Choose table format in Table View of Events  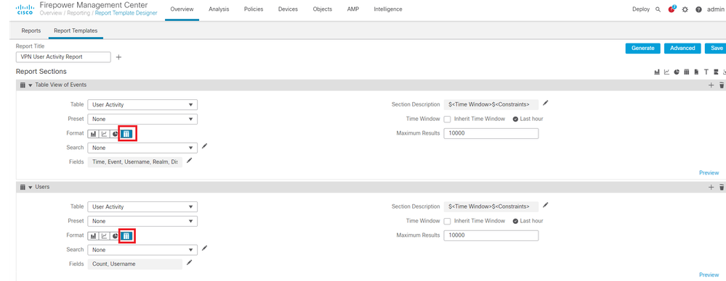point(127,134)
